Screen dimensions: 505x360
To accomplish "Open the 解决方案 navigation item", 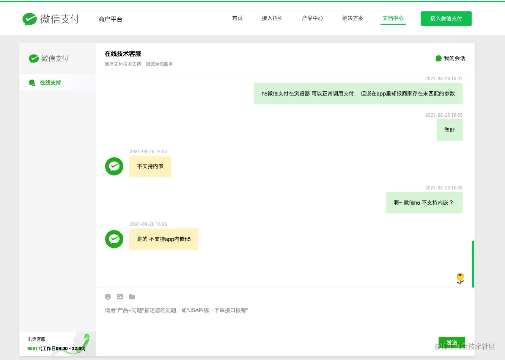I will click(353, 18).
